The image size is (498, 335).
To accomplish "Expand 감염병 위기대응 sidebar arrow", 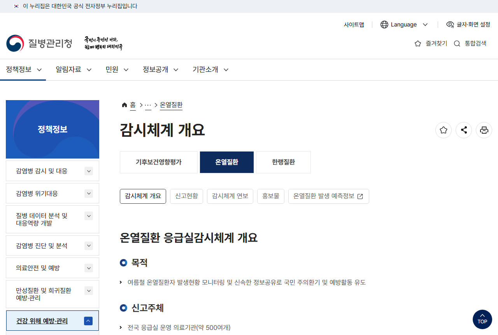I will [89, 194].
